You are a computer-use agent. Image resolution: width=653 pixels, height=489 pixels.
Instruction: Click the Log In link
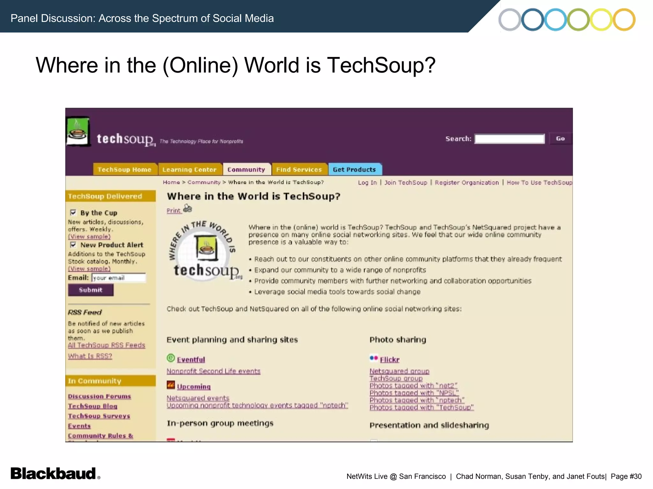click(367, 182)
